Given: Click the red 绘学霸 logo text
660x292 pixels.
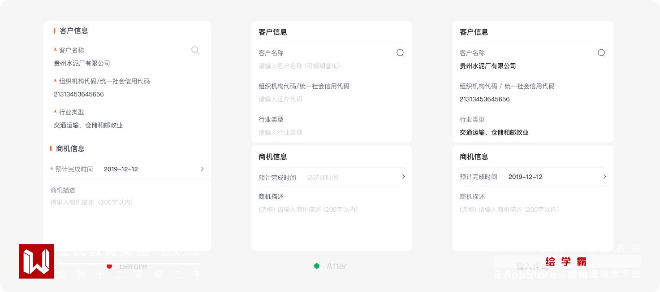Looking at the screenshot, I should 566,261.
